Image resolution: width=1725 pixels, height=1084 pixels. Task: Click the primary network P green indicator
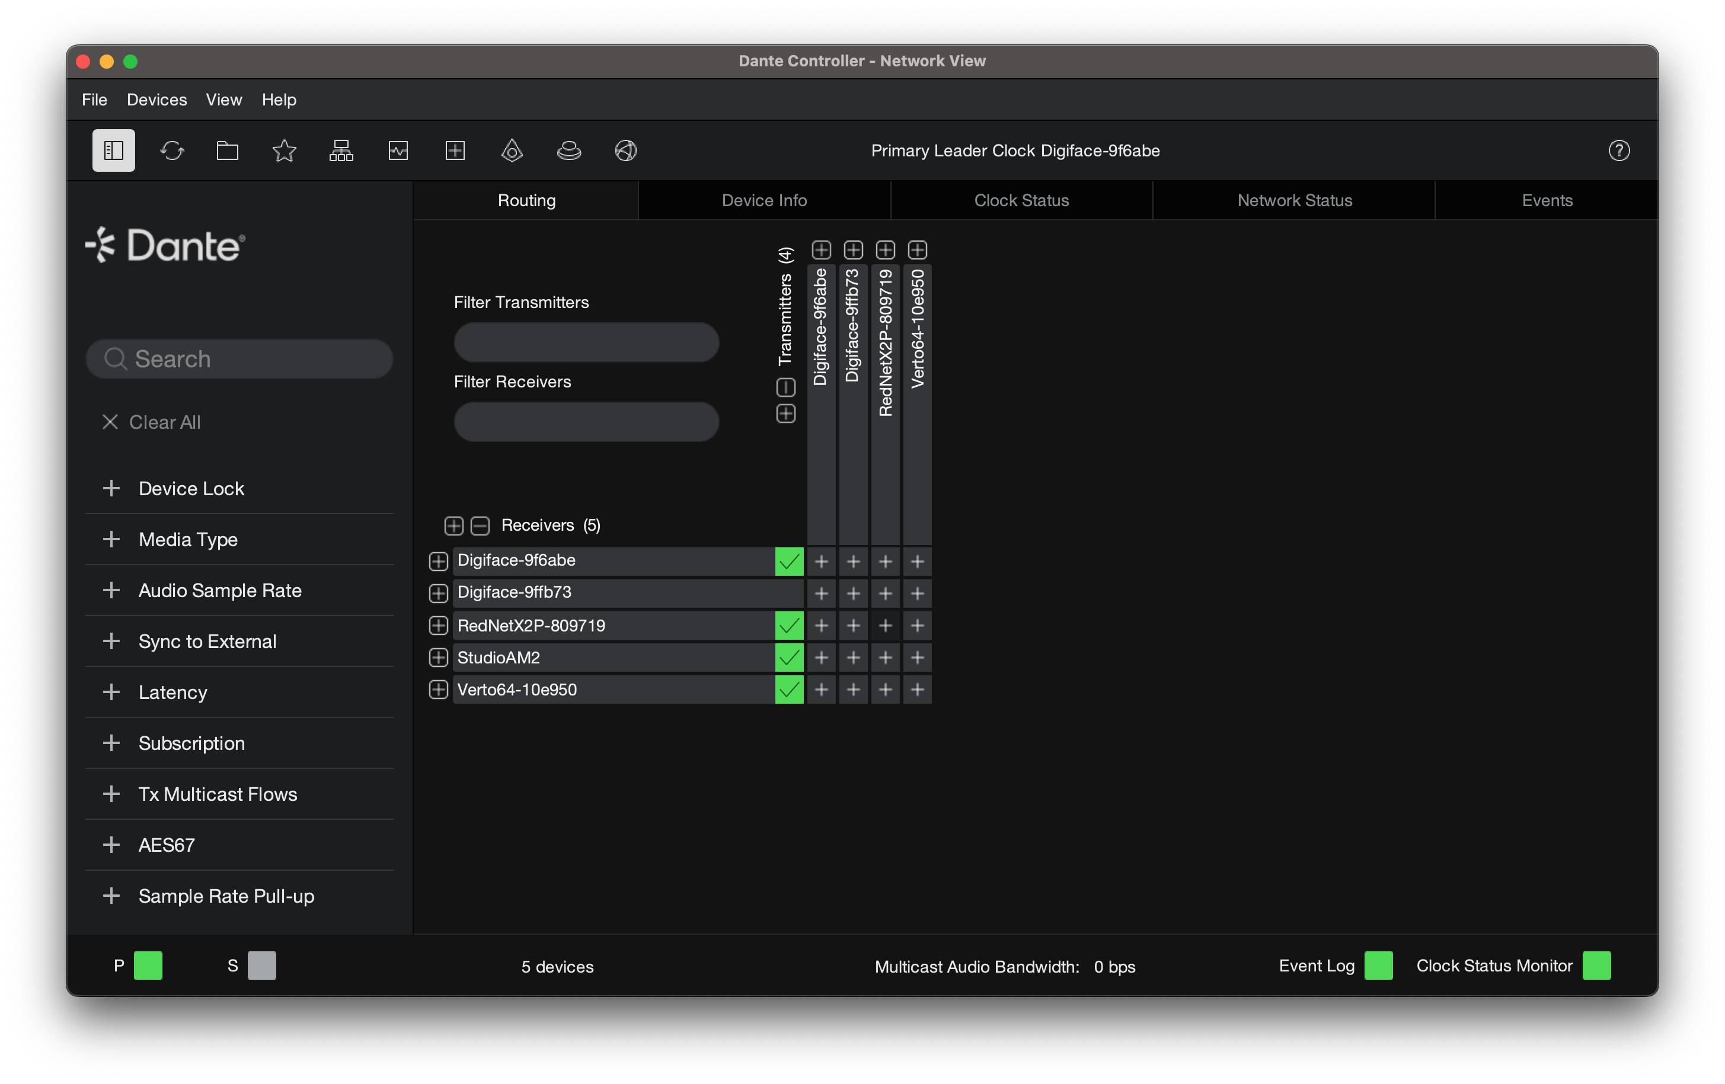tap(148, 965)
